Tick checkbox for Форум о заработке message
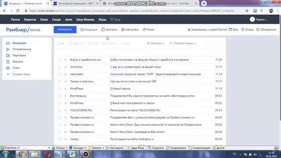The image size is (281, 158). (x=59, y=60)
